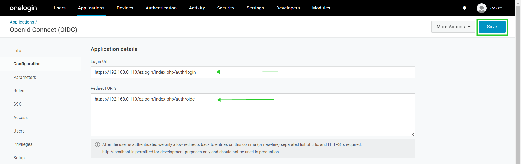Select the Users tab in the sidebar
521x164 pixels.
pyautogui.click(x=19, y=131)
